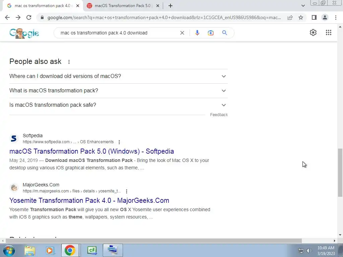
Task: Start voice search with microphone
Action: (197, 33)
